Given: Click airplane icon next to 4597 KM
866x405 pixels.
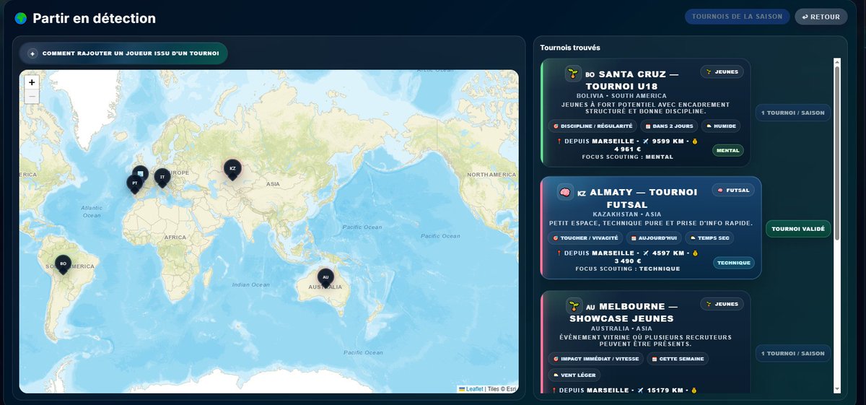Looking at the screenshot, I should (646, 253).
